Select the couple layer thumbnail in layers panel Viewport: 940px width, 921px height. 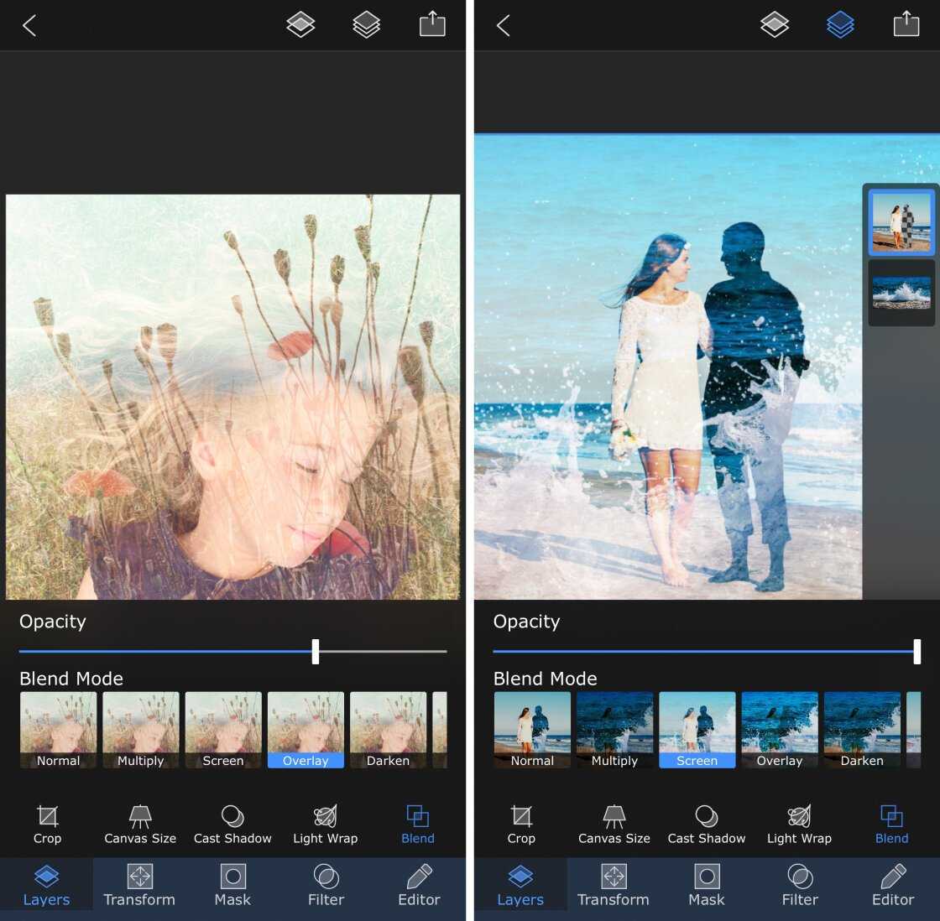pos(901,221)
